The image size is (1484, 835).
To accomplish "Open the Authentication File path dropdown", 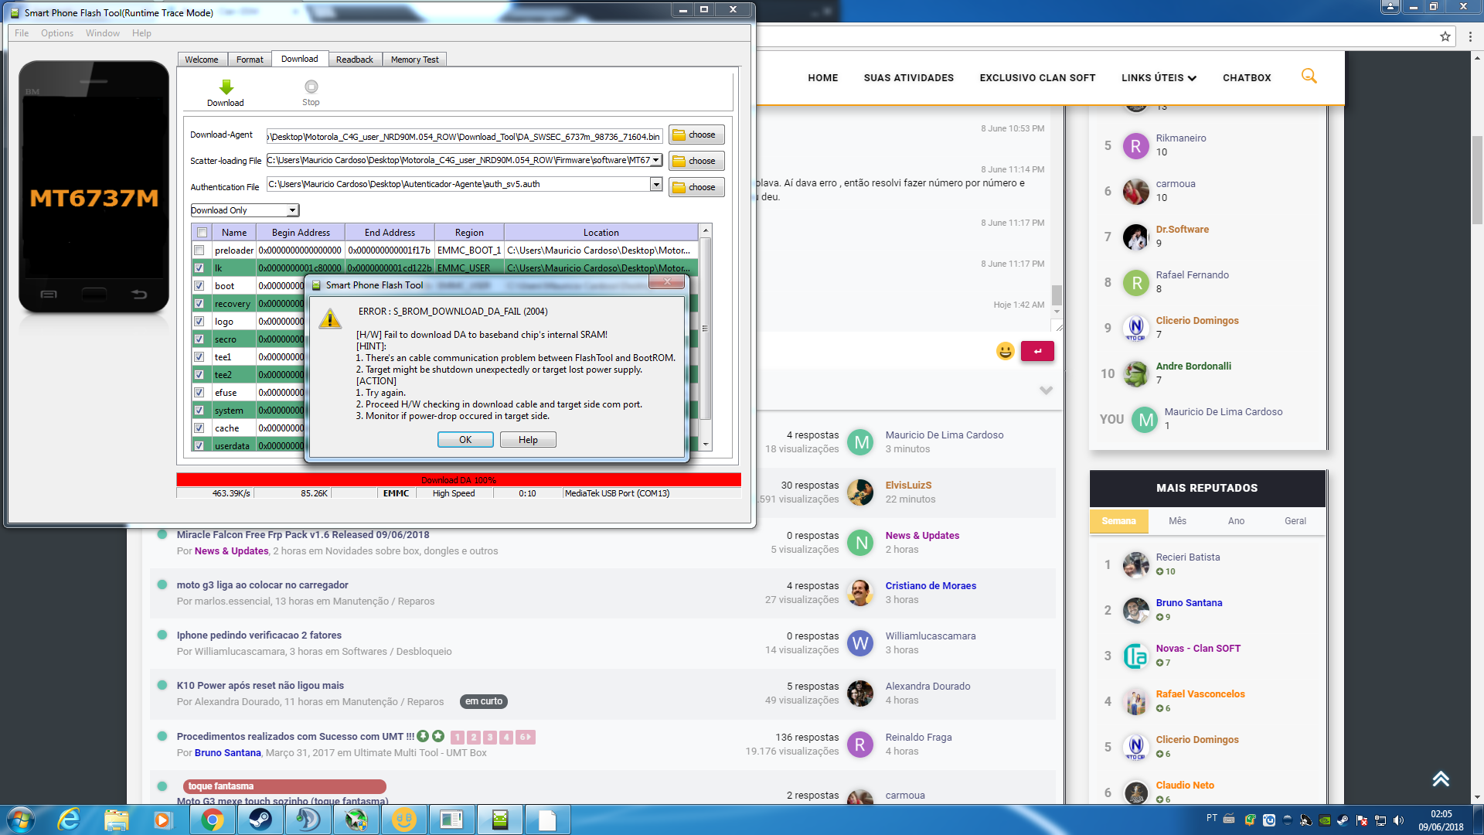I will click(656, 184).
